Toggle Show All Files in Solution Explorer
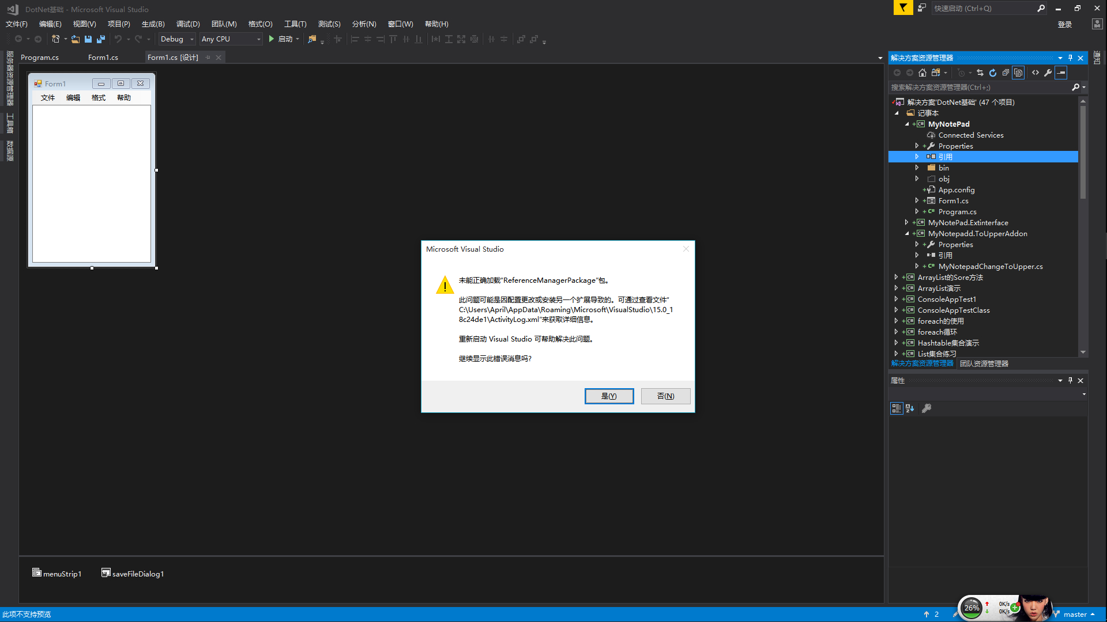1107x622 pixels. coord(1018,73)
